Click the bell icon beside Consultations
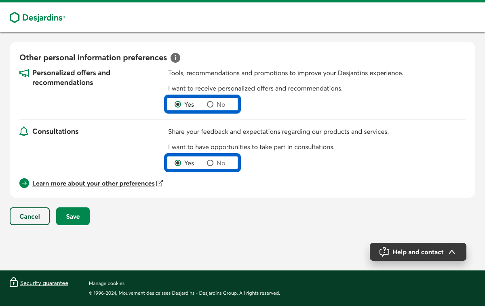Image resolution: width=485 pixels, height=306 pixels. tap(24, 132)
